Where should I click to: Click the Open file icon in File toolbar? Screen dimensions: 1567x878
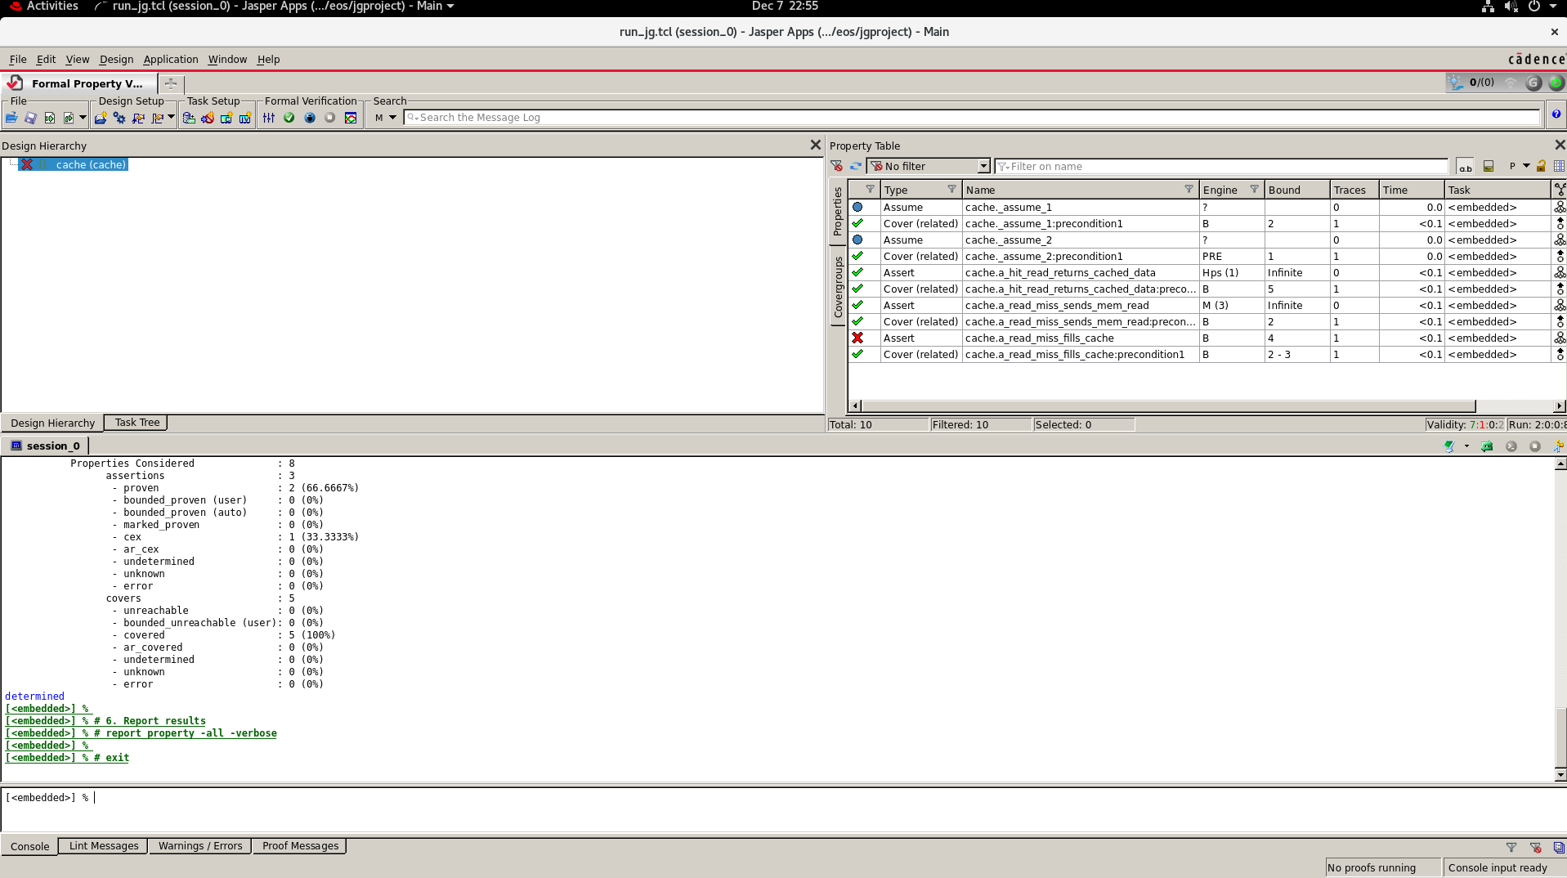click(x=11, y=118)
